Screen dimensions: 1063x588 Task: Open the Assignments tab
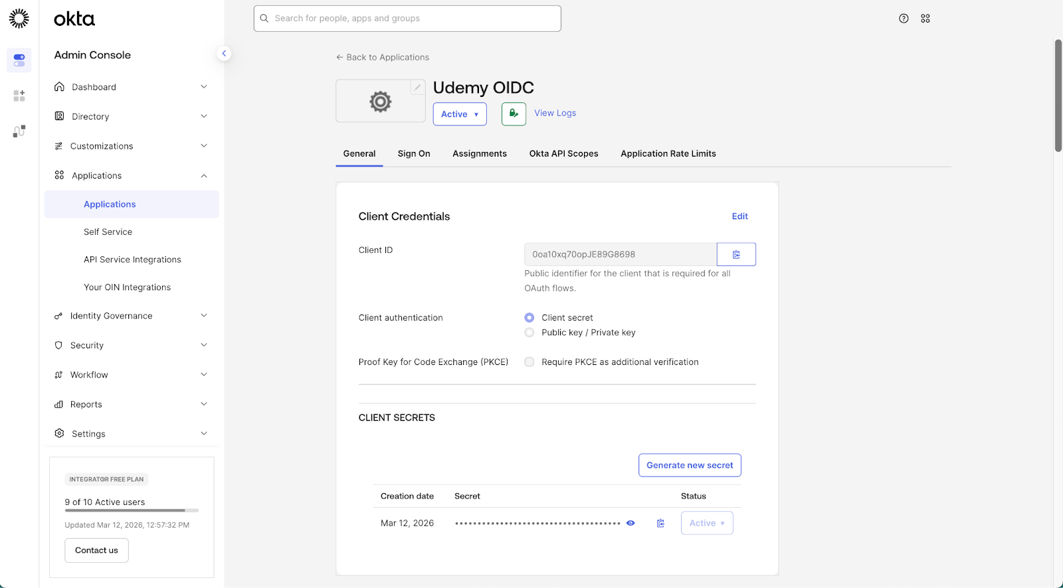(x=480, y=153)
